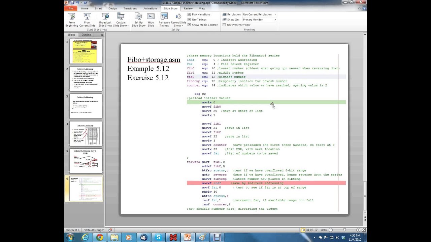Switch to the Animations tab

point(150,8)
